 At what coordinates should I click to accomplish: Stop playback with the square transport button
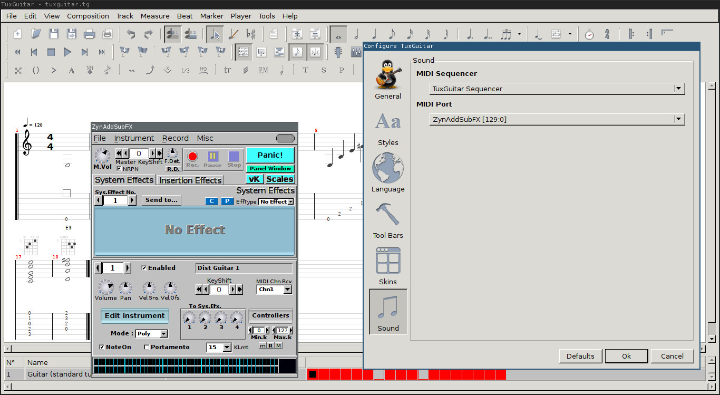click(51, 52)
